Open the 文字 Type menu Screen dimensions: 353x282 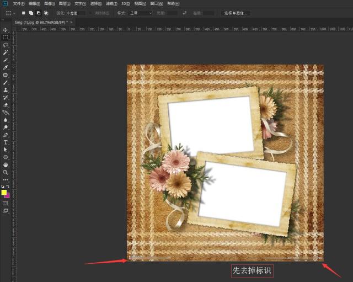81,4
